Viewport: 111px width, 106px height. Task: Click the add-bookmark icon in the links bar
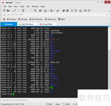(4, 19)
